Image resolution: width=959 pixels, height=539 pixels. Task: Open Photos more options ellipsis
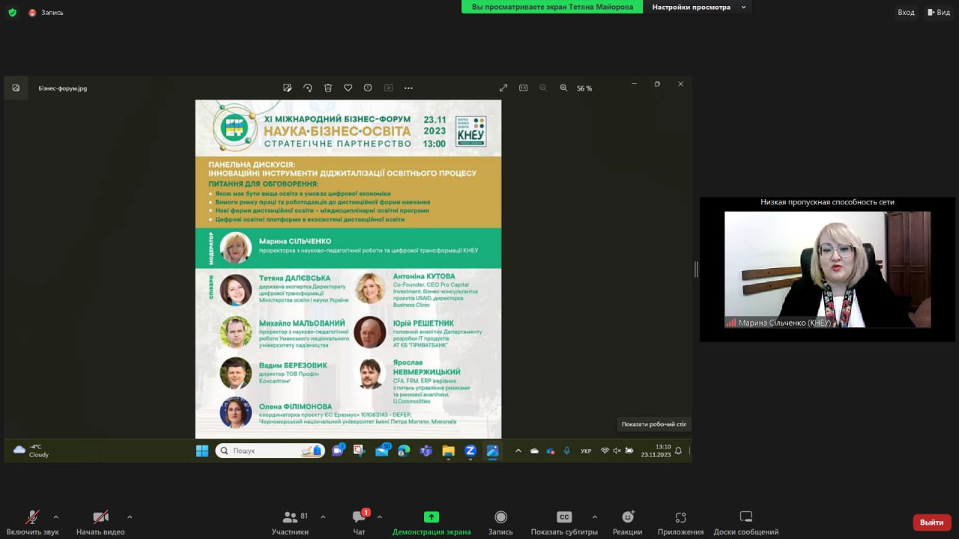coord(408,88)
